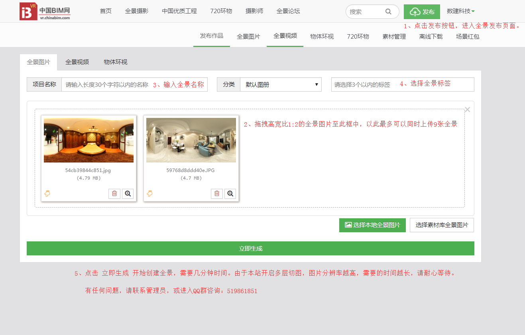The image size is (525, 335).
Task: Click the file size text (4.7 MB)
Action: point(191,178)
